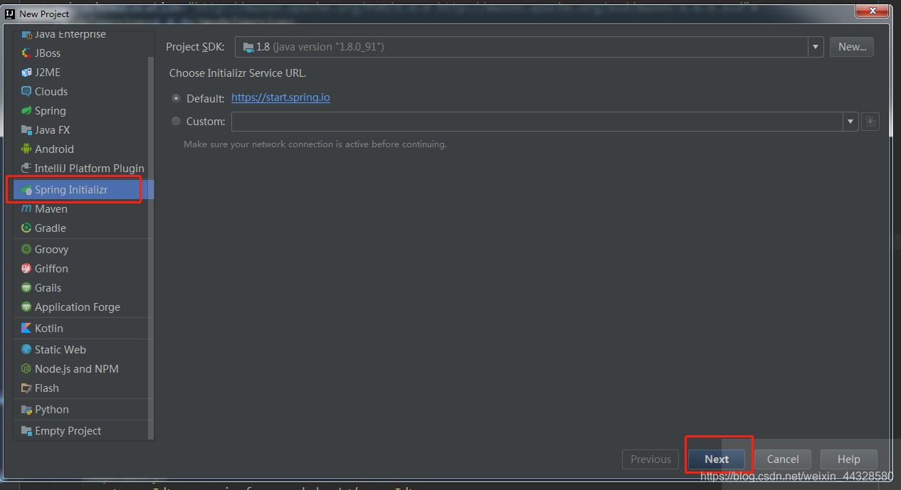
Task: Click the Node.js and NPM icon
Action: point(27,369)
